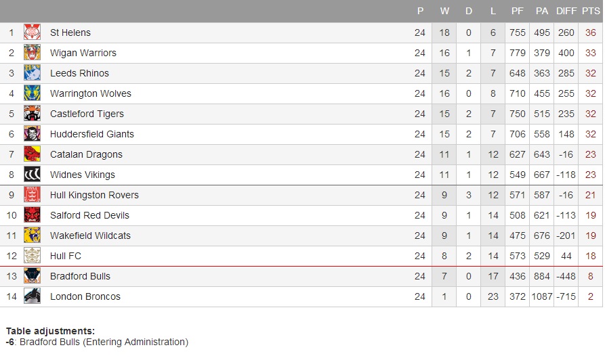Click St Helens' 36 points value
The height and width of the screenshot is (358, 605).
click(x=591, y=32)
